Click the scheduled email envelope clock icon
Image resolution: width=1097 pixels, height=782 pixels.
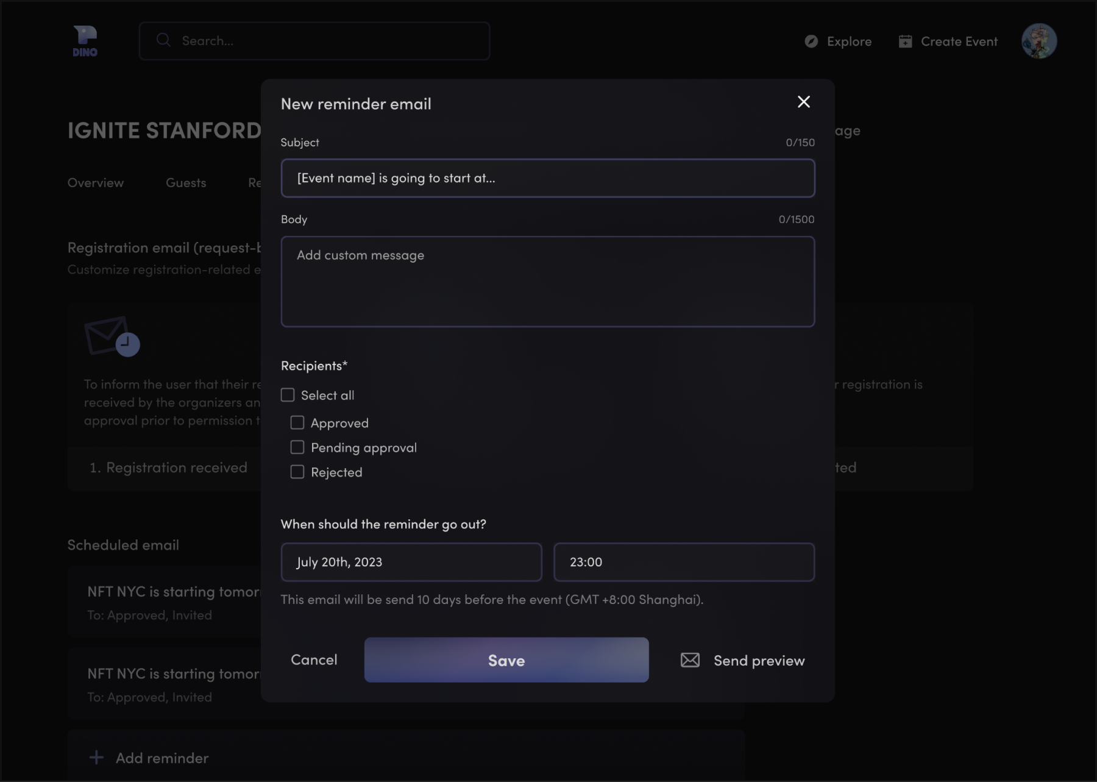[112, 336]
